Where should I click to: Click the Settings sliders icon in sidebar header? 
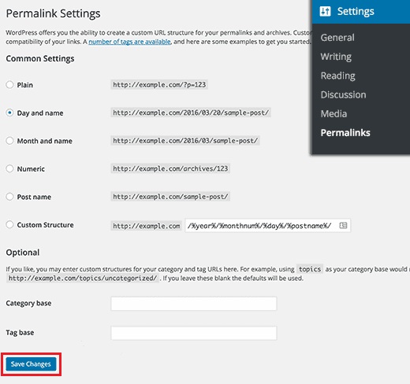pyautogui.click(x=325, y=11)
